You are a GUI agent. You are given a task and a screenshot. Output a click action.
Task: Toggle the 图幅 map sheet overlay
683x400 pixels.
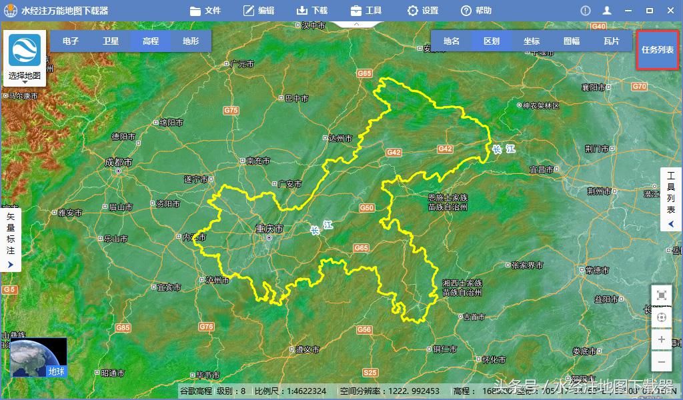tap(572, 41)
